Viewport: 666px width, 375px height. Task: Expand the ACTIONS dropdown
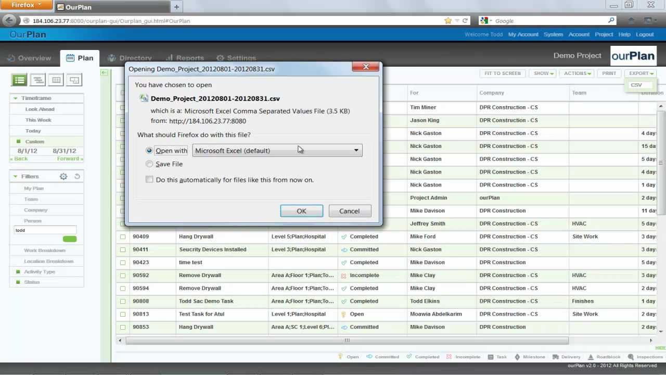(x=578, y=73)
